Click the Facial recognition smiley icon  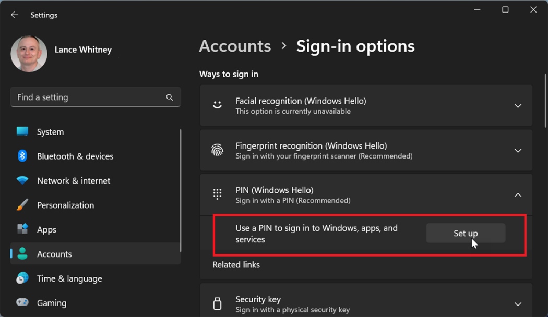click(217, 105)
